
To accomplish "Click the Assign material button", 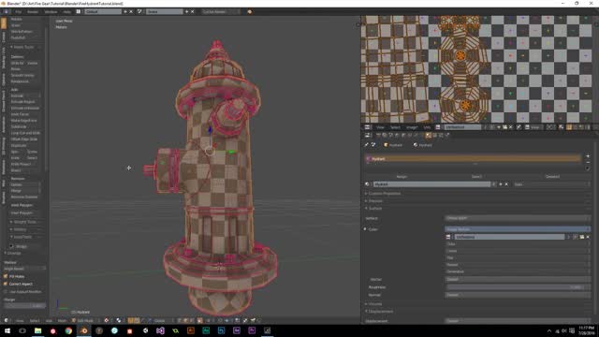I will [402, 177].
